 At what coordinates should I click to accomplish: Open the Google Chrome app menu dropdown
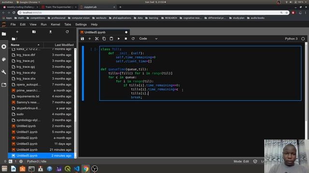28,2
